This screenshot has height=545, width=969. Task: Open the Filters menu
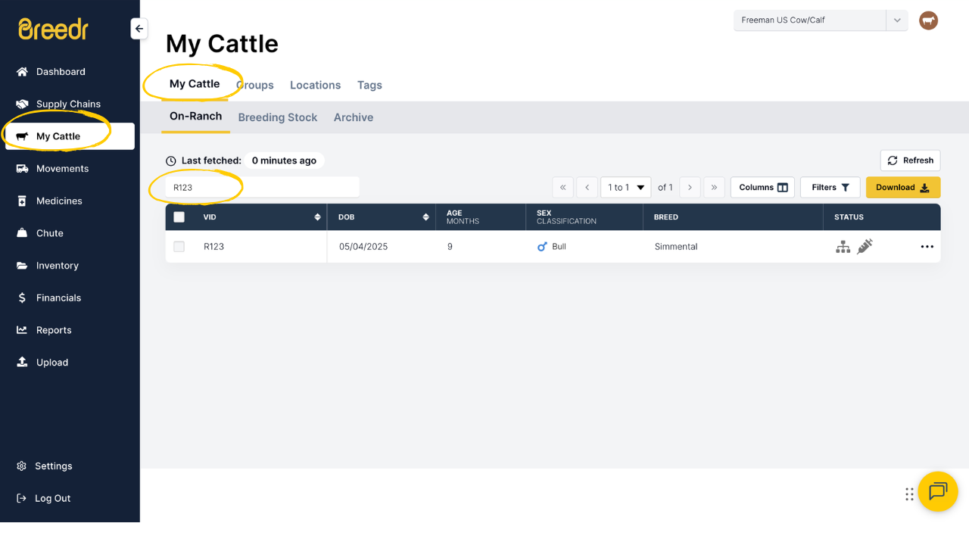[x=830, y=187]
